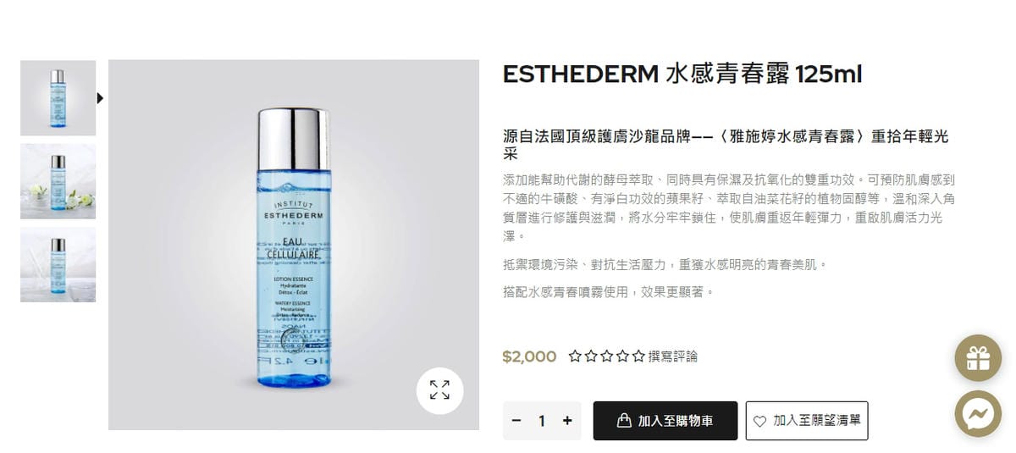Click the heart icon on wishlist button
The image size is (1016, 453).
[x=759, y=421]
